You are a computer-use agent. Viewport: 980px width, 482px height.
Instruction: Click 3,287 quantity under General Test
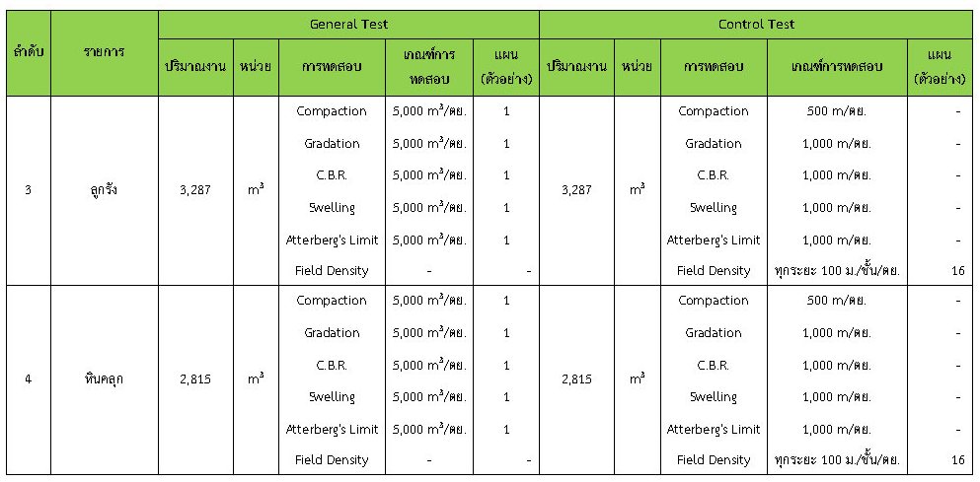pyautogui.click(x=195, y=190)
